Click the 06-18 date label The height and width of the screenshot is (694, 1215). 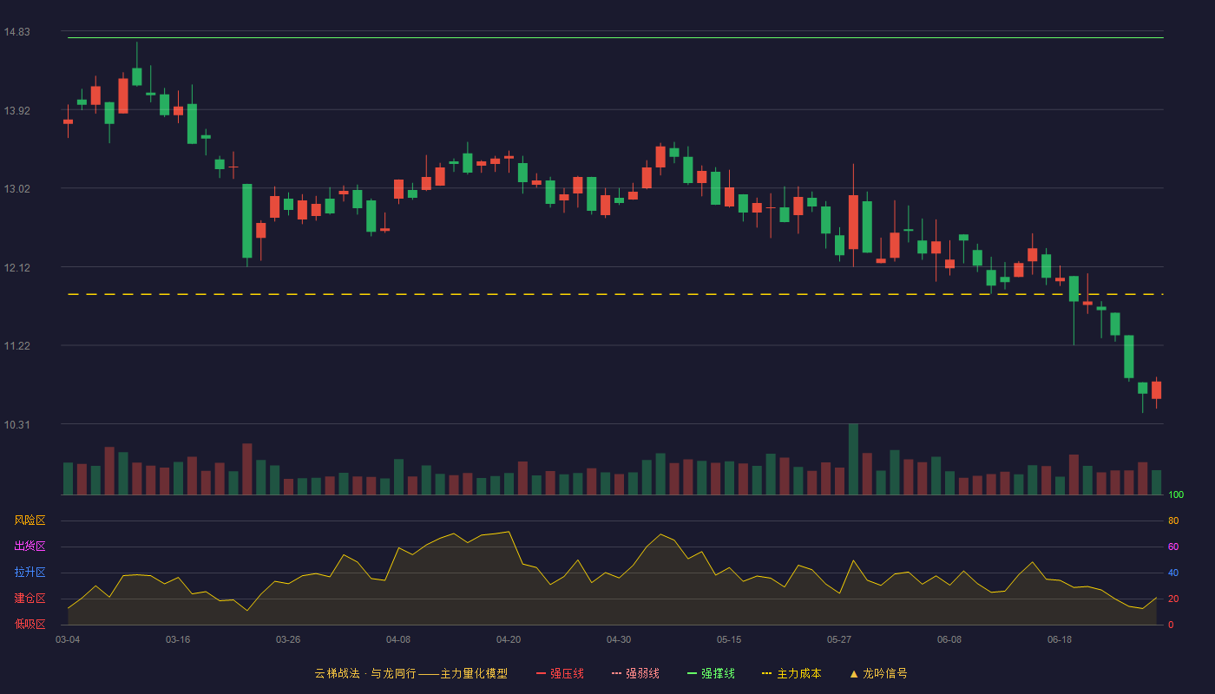[1060, 639]
